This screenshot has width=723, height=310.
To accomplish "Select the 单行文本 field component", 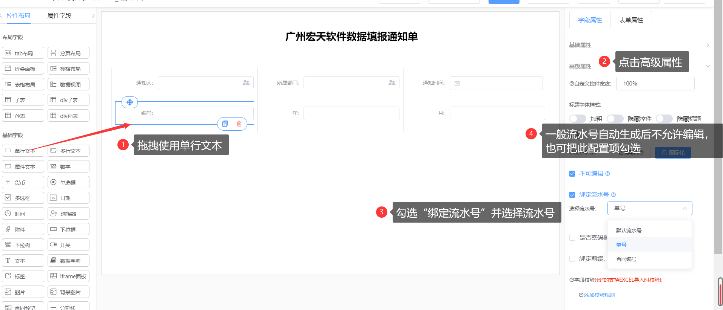I will click(23, 151).
